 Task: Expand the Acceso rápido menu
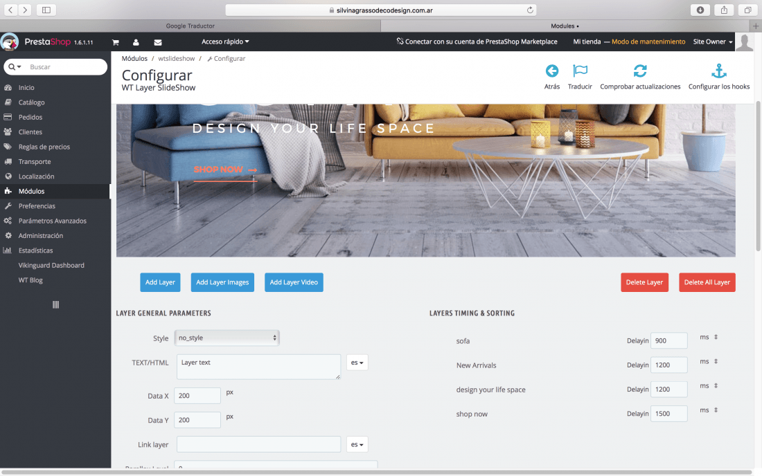click(x=226, y=42)
